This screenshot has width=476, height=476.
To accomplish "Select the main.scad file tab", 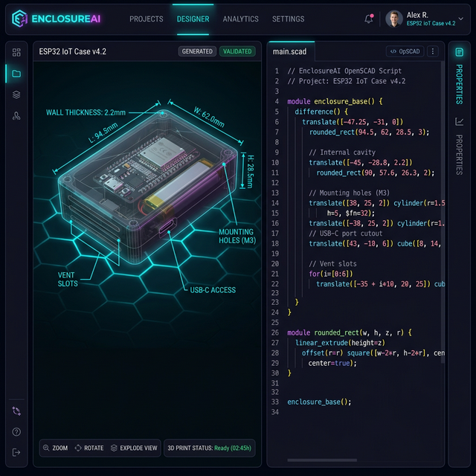I will [289, 51].
